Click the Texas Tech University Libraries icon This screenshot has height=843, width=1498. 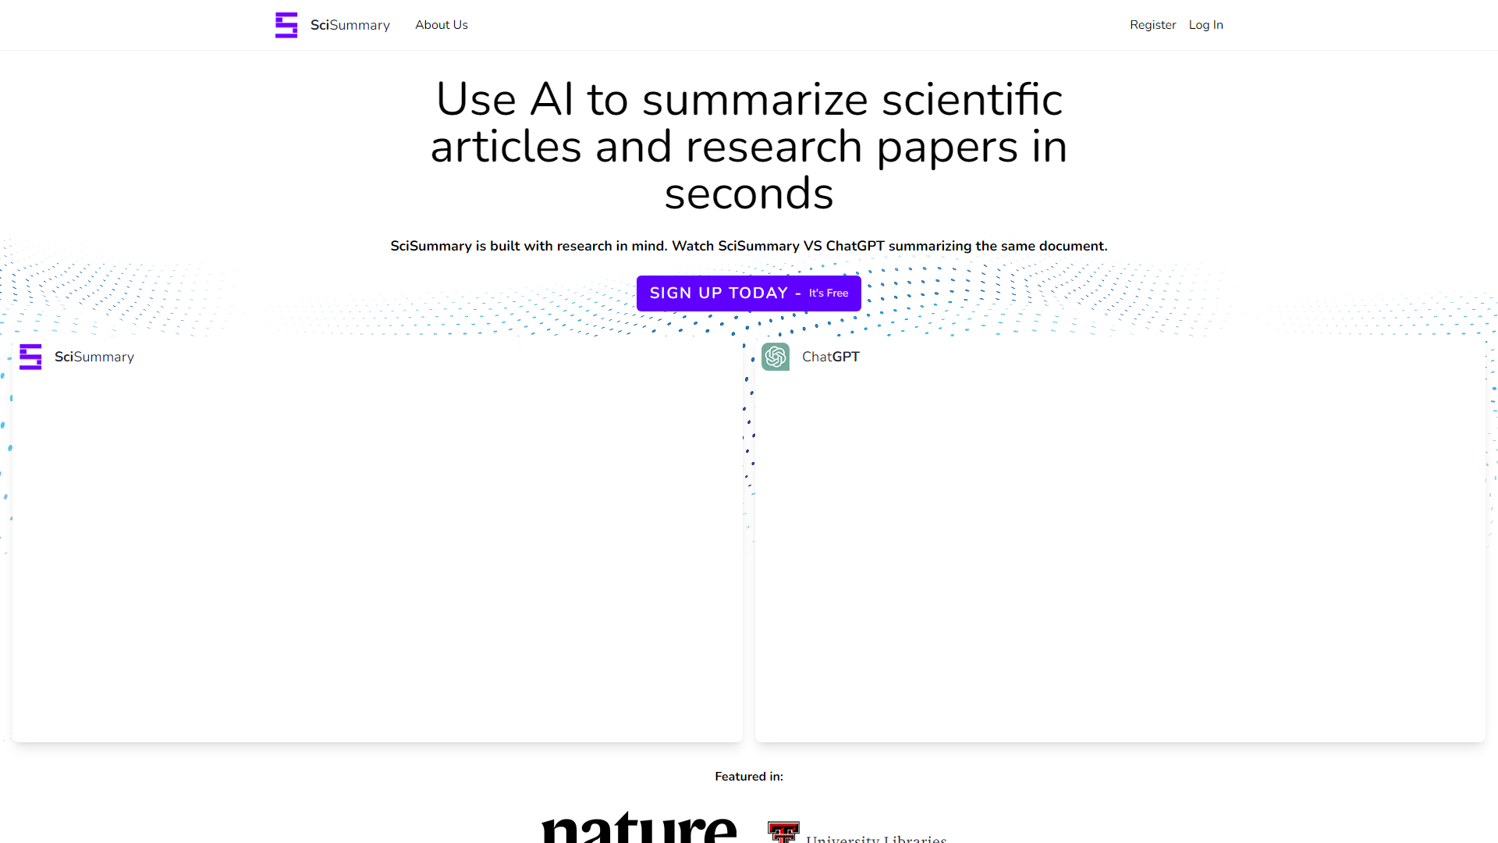tap(782, 829)
